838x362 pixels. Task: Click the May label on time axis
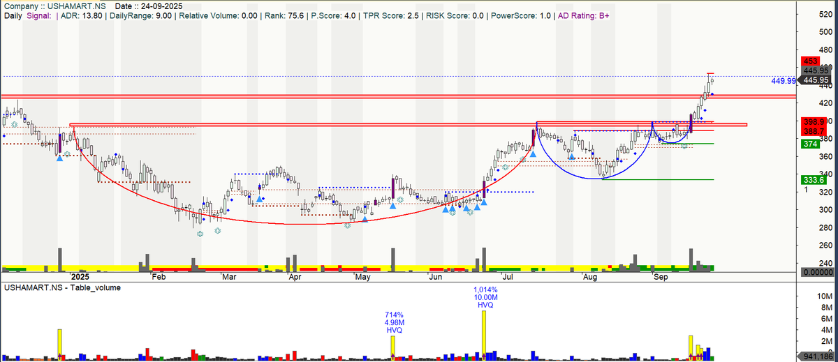[x=362, y=277]
